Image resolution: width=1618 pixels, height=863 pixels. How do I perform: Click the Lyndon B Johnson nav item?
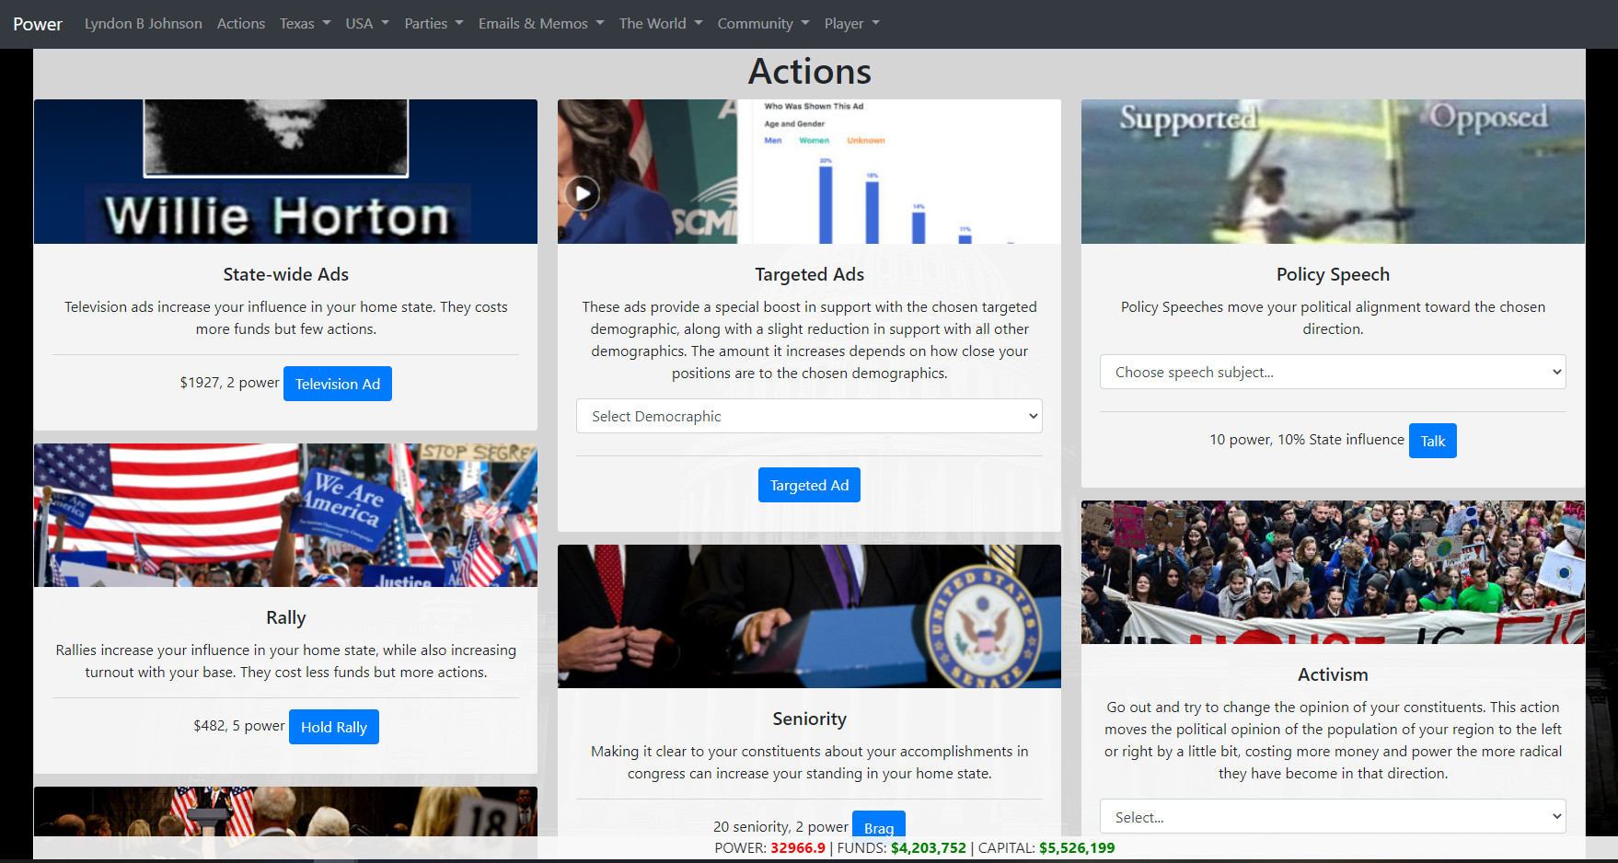(143, 23)
